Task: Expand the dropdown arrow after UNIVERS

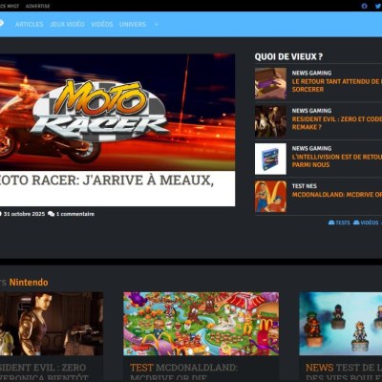Action: pos(156,24)
